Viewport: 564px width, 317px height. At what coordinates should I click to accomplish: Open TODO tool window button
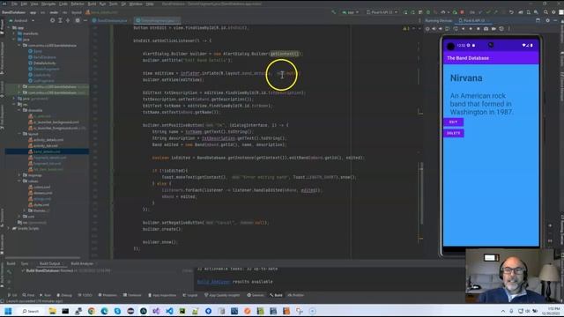click(x=85, y=295)
